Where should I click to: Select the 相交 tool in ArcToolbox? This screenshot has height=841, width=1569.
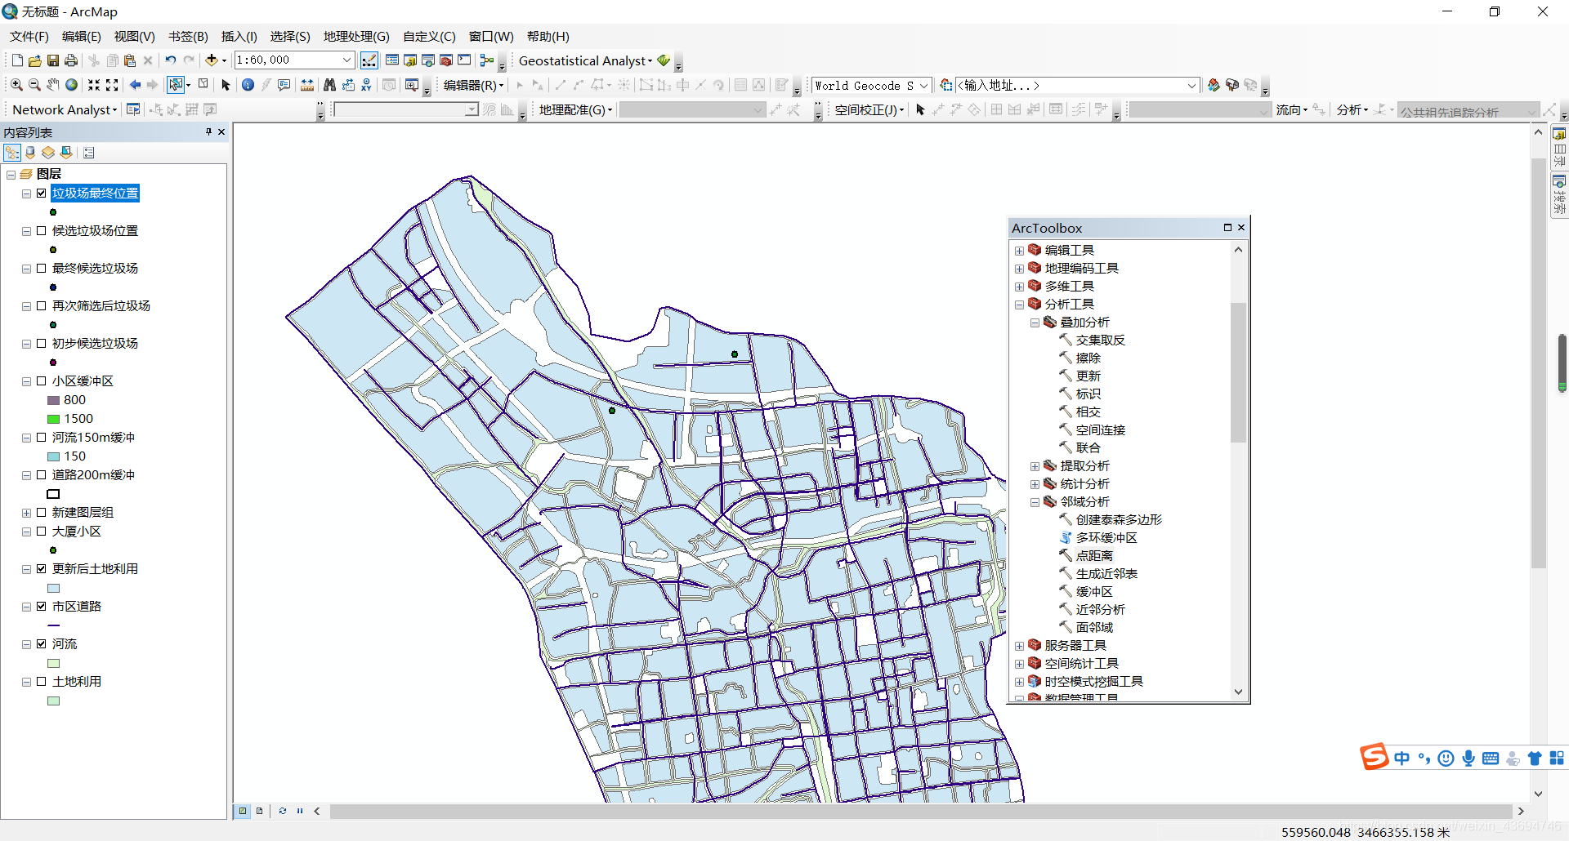1088,412
